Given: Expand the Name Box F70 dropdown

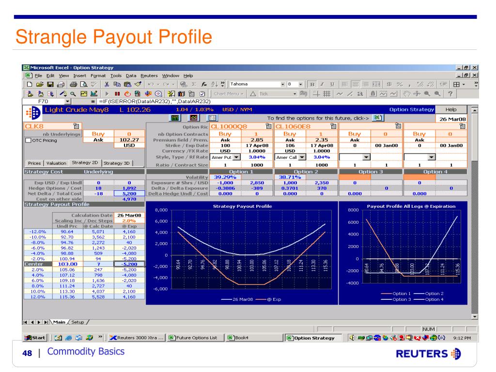Looking at the screenshot, I should [x=68, y=102].
